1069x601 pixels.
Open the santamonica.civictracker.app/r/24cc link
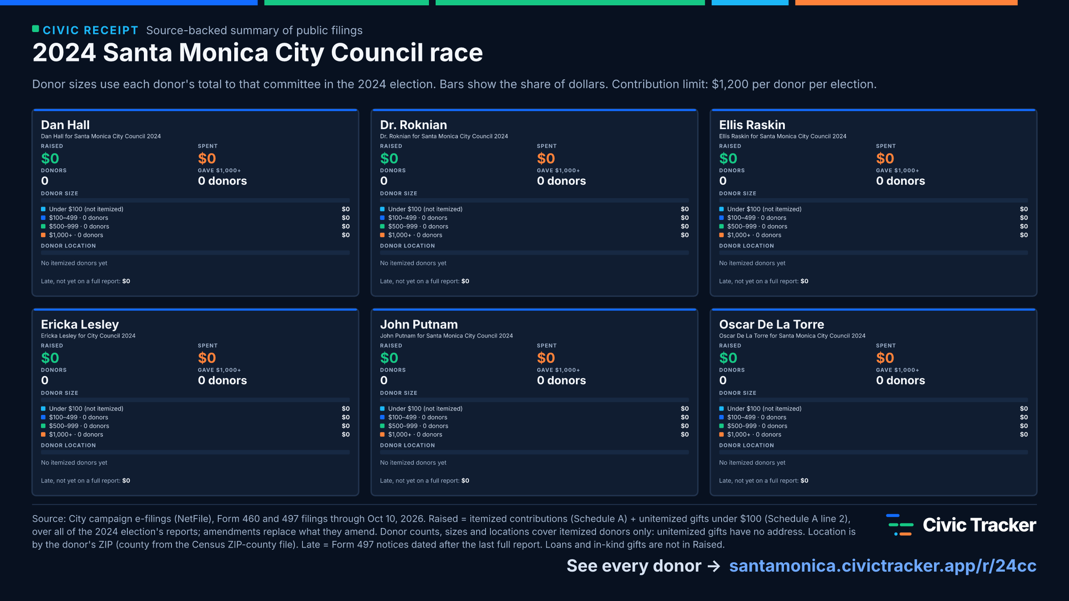[882, 566]
